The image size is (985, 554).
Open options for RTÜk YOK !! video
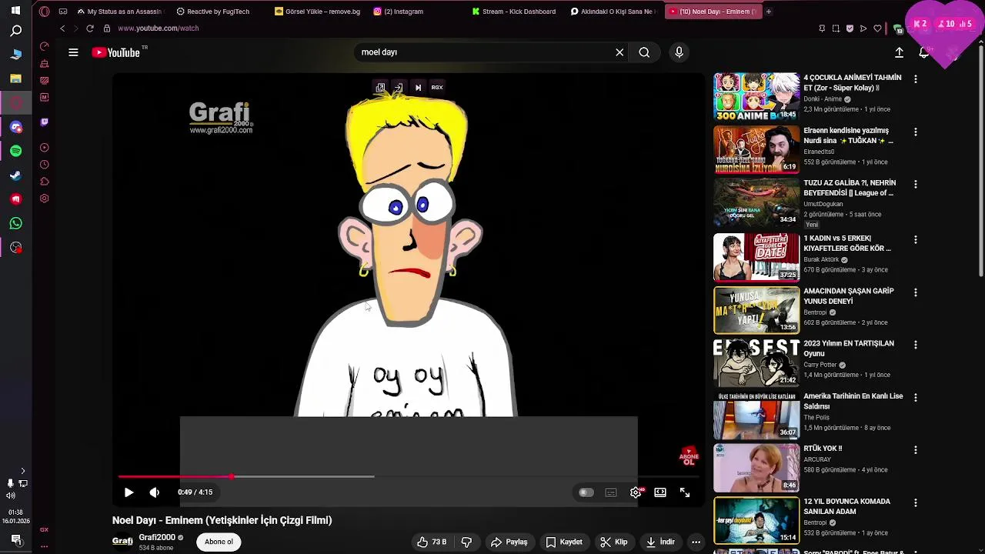point(915,449)
